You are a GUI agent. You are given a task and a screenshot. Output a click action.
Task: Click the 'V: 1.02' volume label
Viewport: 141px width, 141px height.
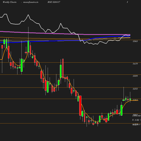click(136, 120)
